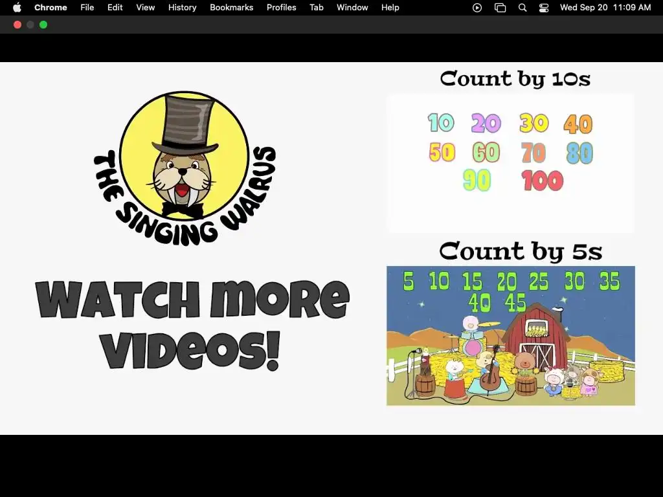Viewport: 663px width, 497px height.
Task: Open the Tab menu
Action: (x=316, y=8)
